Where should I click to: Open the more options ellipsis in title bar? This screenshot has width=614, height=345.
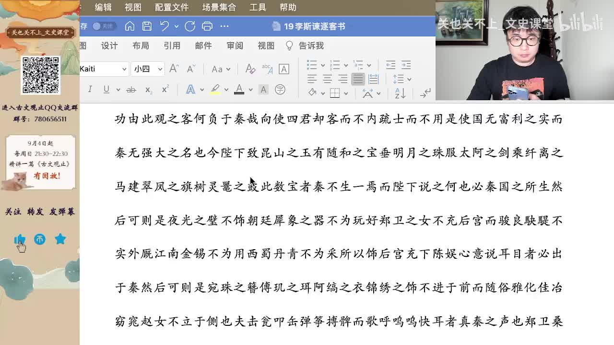(224, 26)
